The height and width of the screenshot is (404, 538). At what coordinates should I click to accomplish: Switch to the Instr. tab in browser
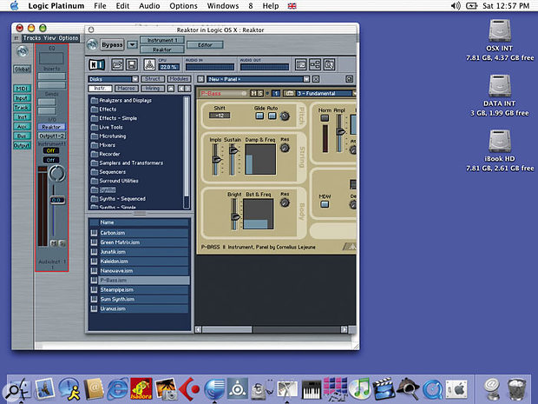pos(100,89)
